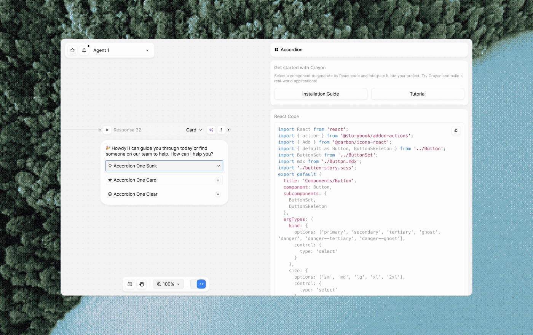Image resolution: width=533 pixels, height=335 pixels.
Task: Click the 'export default {' code line
Action: [x=300, y=174]
